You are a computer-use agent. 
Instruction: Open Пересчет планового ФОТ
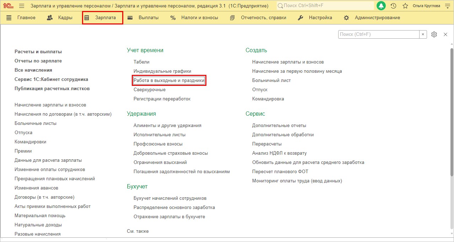[x=280, y=171]
